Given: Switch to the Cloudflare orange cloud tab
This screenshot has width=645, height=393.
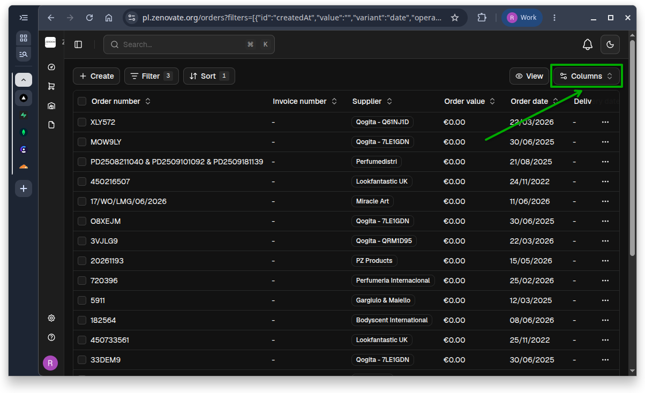Looking at the screenshot, I should (24, 167).
